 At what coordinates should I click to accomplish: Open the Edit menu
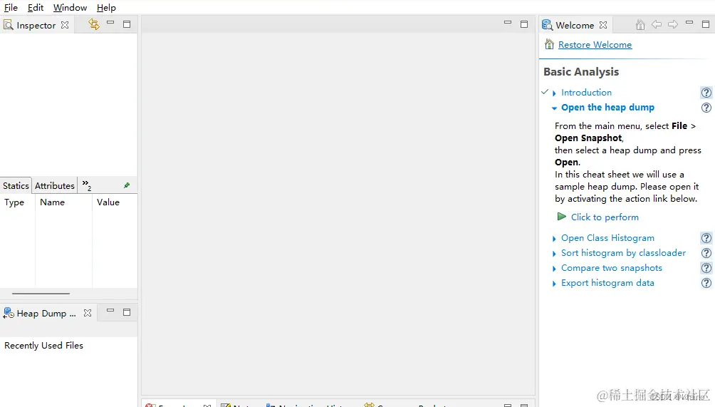(x=36, y=8)
